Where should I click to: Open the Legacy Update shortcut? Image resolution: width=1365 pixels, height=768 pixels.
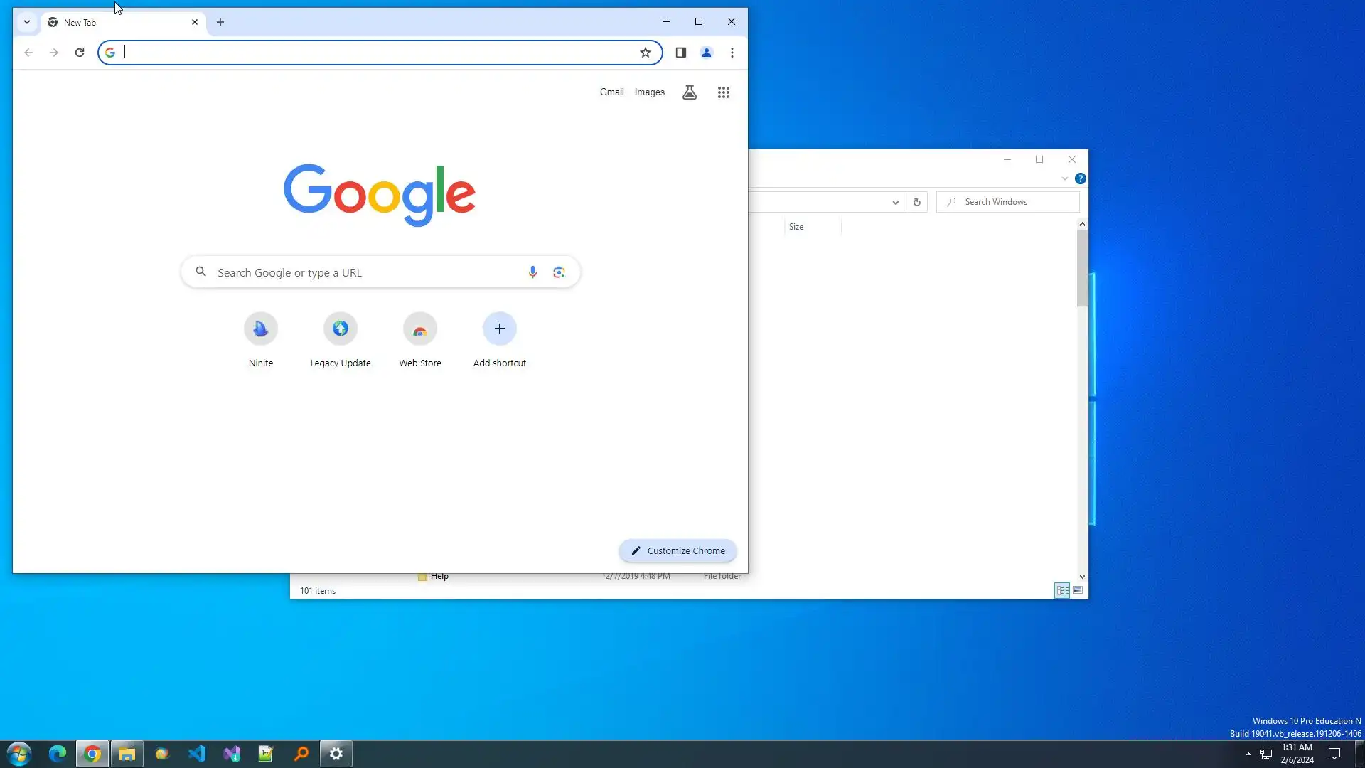[341, 329]
